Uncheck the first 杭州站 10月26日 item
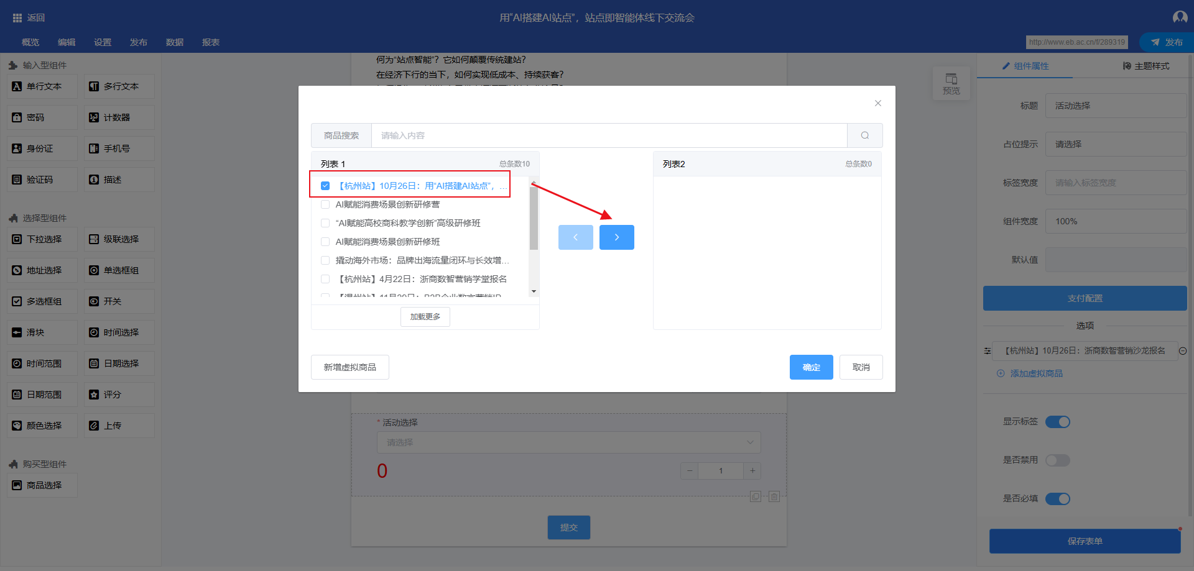This screenshot has width=1194, height=571. click(325, 186)
